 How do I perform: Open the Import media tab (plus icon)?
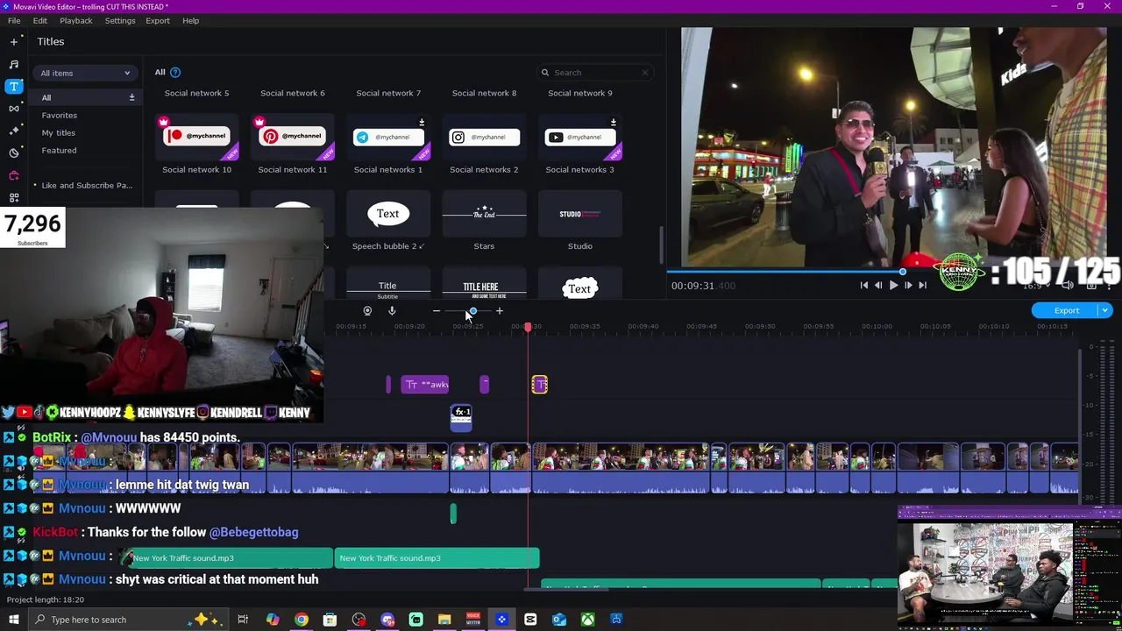13,41
